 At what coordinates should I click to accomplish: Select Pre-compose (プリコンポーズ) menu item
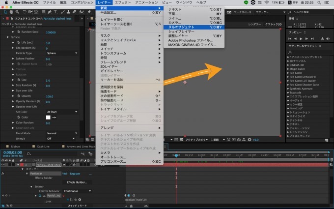coord(114,161)
